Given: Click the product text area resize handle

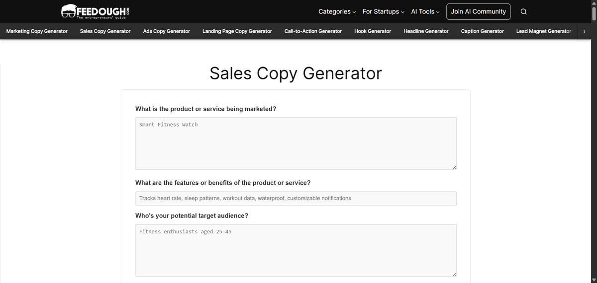Looking at the screenshot, I should coord(454,167).
